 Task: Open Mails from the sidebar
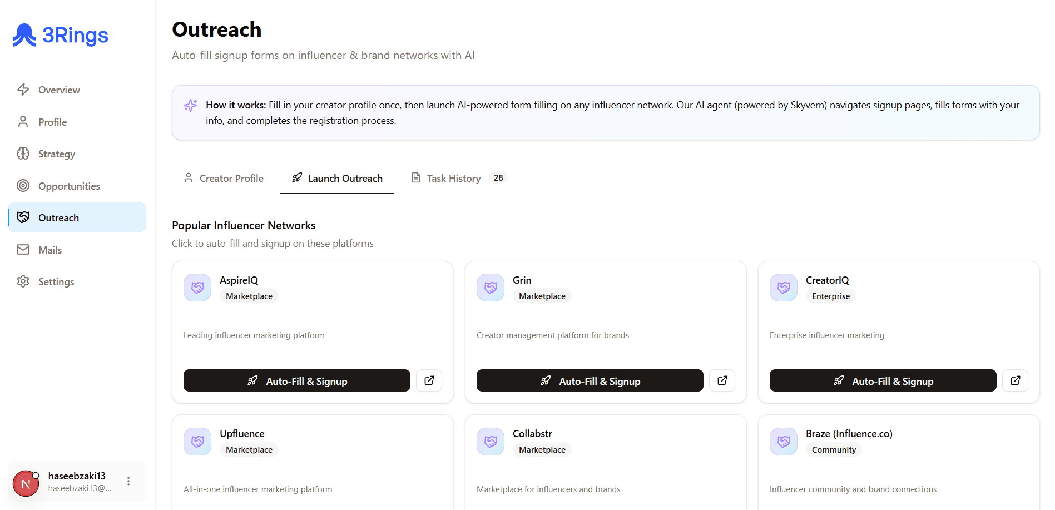pyautogui.click(x=49, y=250)
